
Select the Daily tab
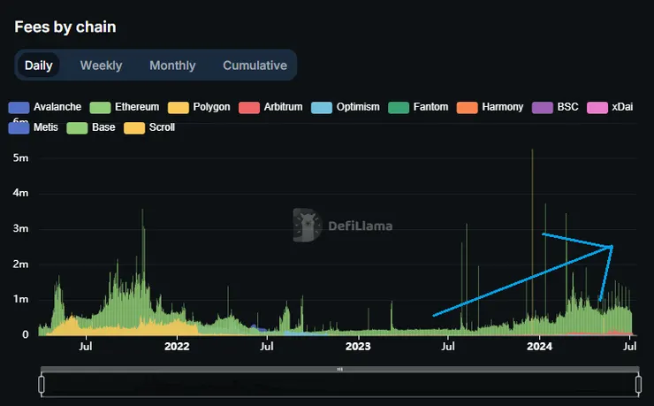point(38,65)
